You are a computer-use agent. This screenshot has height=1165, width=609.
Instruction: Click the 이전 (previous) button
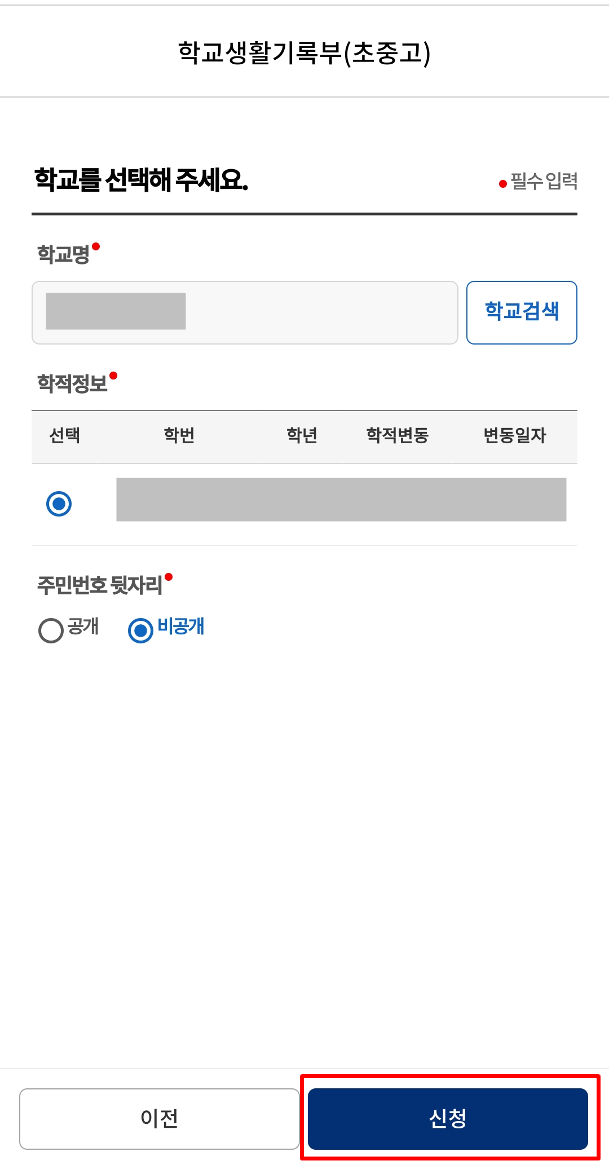pyautogui.click(x=161, y=1120)
